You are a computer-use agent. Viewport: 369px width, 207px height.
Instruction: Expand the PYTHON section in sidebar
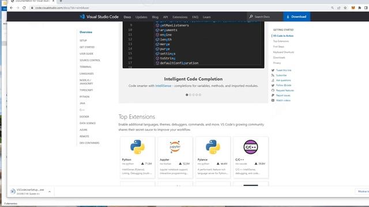pyautogui.click(x=85, y=97)
